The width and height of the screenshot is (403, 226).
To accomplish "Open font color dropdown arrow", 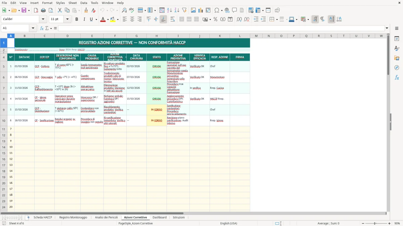I will 107,19.
